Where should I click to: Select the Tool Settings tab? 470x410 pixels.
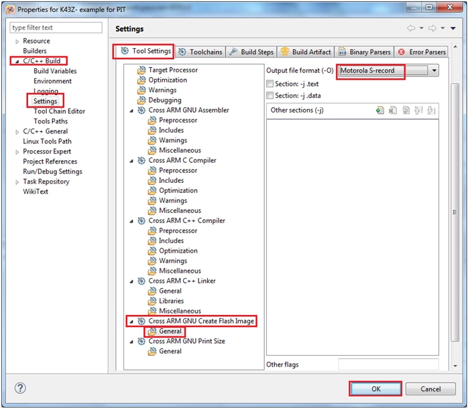(143, 51)
